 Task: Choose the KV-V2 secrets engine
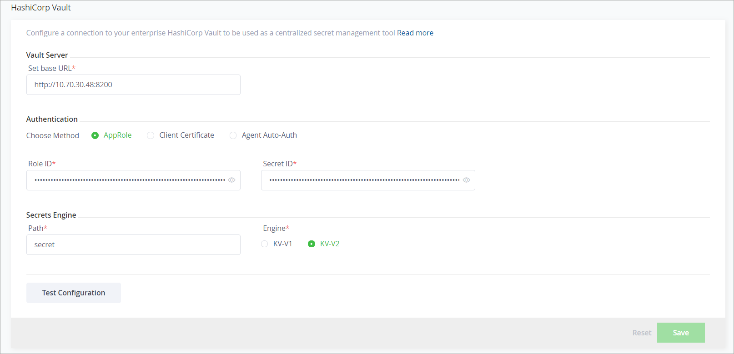tap(324, 244)
